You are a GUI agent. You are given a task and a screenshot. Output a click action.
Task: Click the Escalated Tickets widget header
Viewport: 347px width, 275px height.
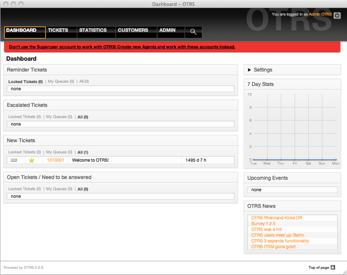point(121,105)
